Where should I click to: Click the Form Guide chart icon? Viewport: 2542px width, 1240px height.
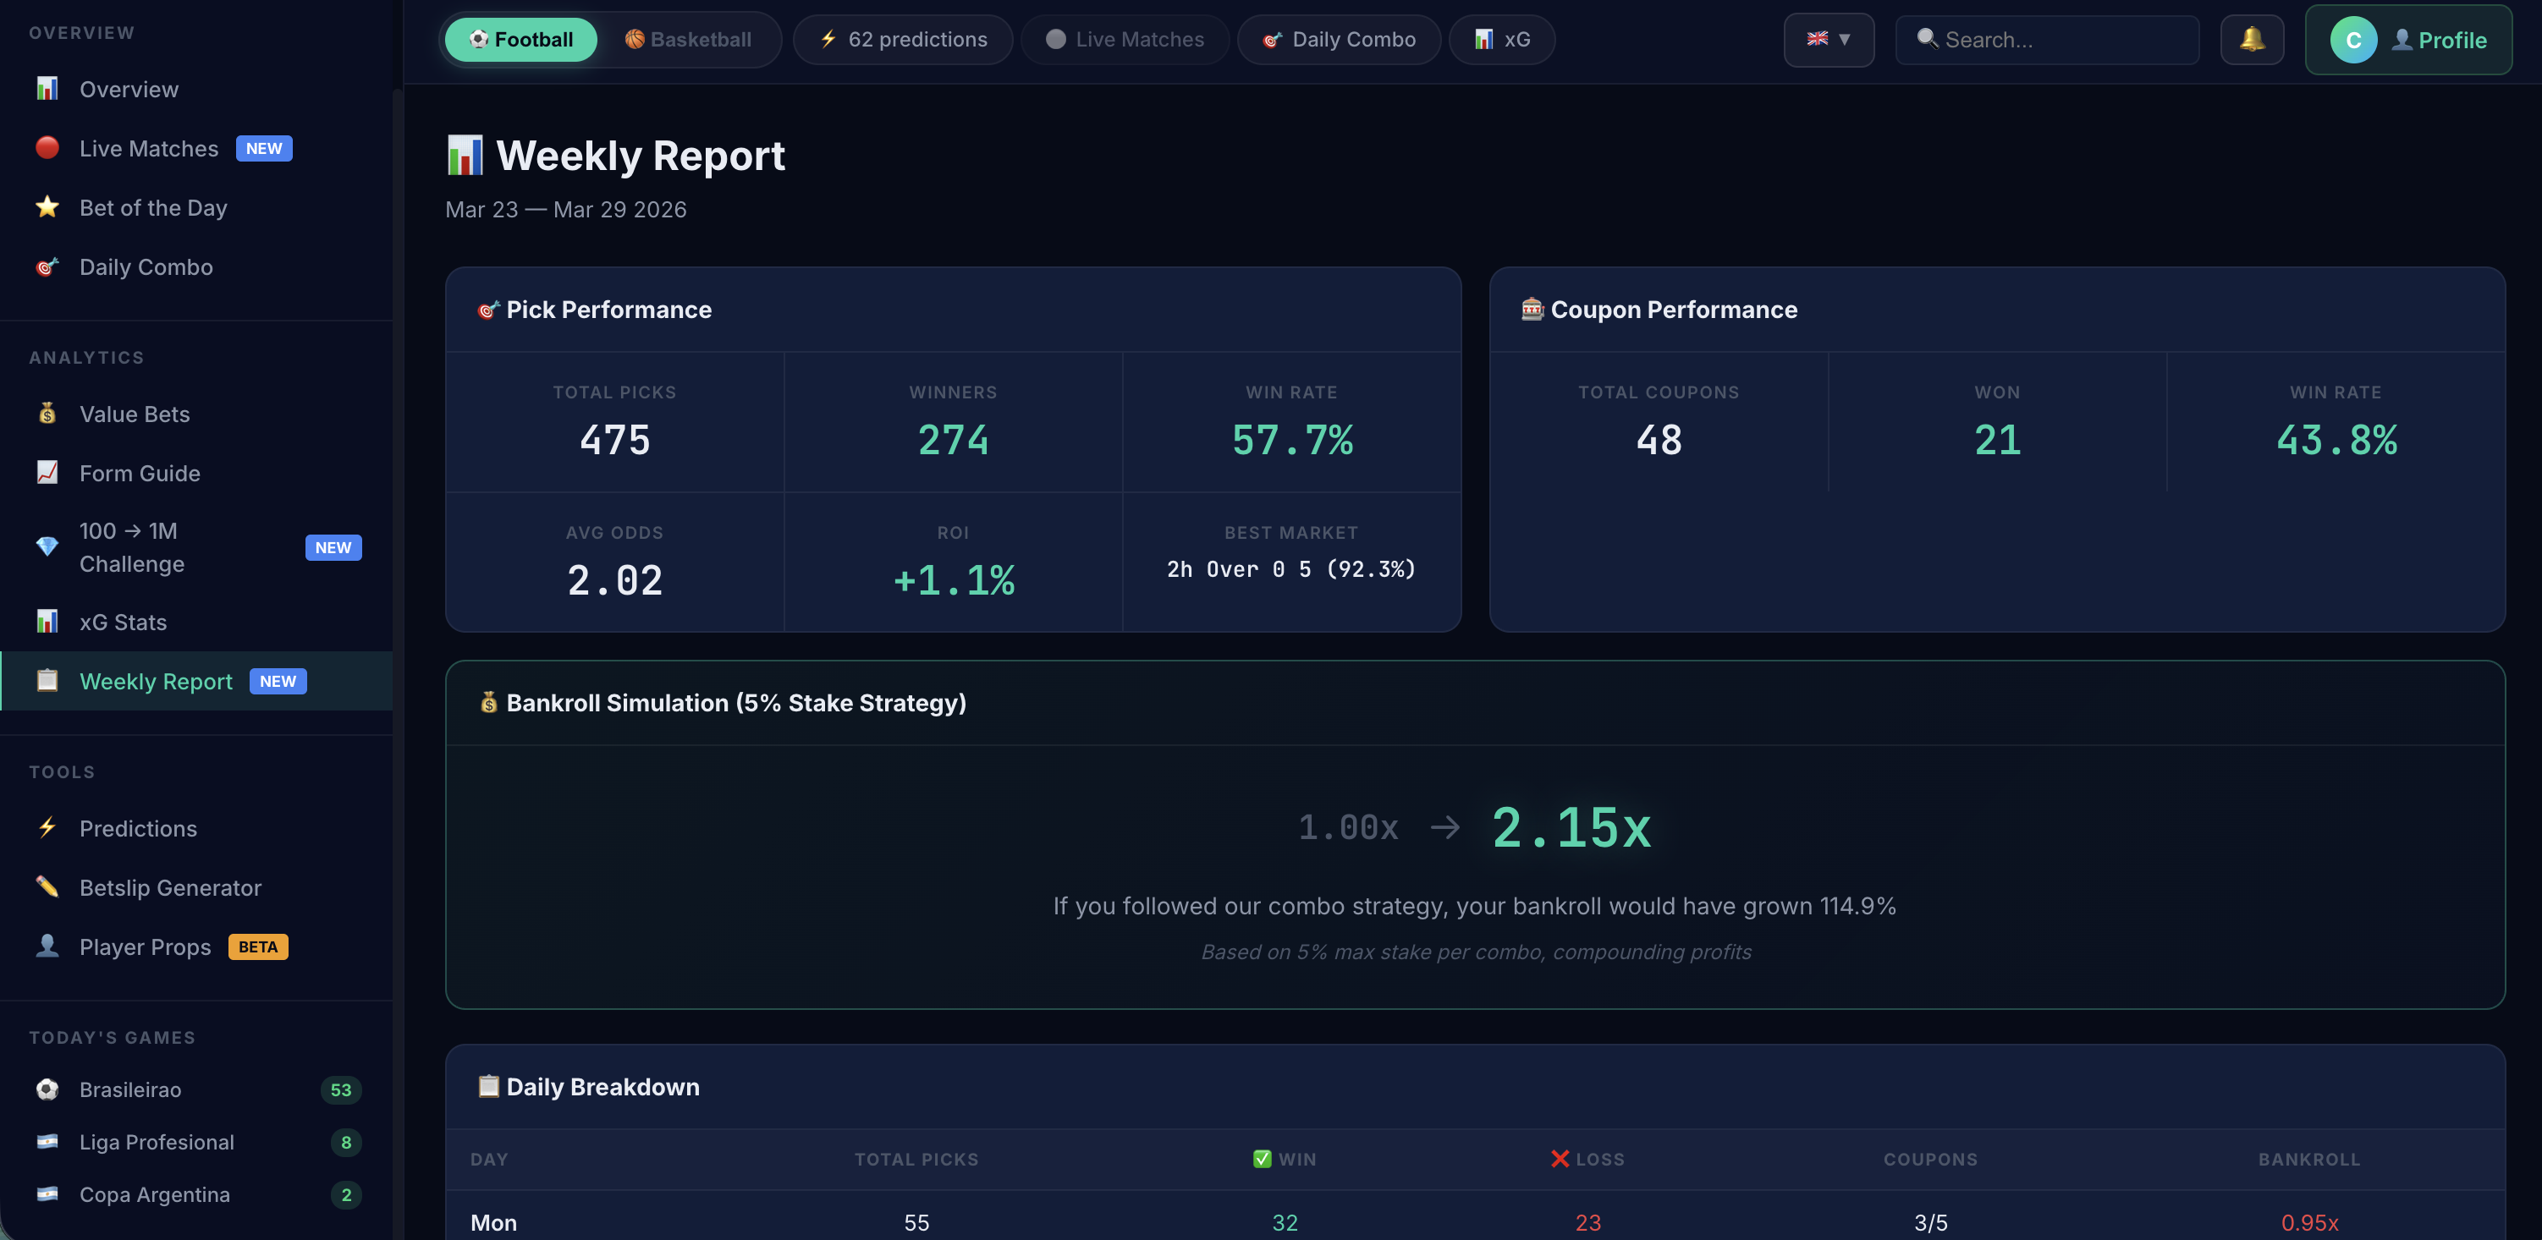coord(47,473)
